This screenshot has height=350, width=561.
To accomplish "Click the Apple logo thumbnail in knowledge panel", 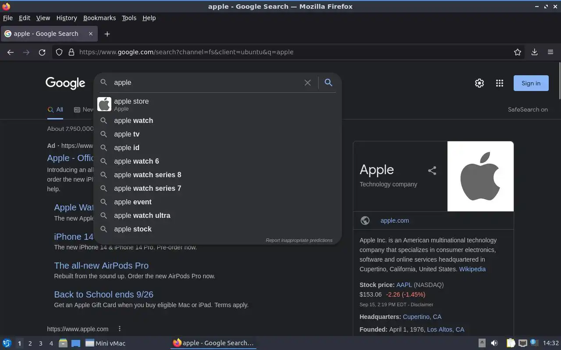I will (x=480, y=176).
